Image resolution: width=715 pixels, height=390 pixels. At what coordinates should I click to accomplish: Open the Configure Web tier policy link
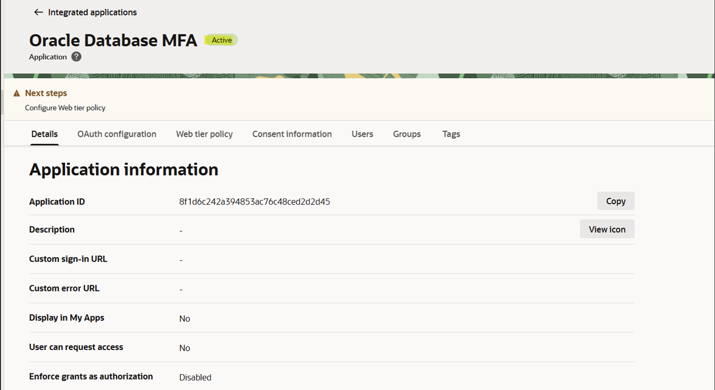point(65,108)
